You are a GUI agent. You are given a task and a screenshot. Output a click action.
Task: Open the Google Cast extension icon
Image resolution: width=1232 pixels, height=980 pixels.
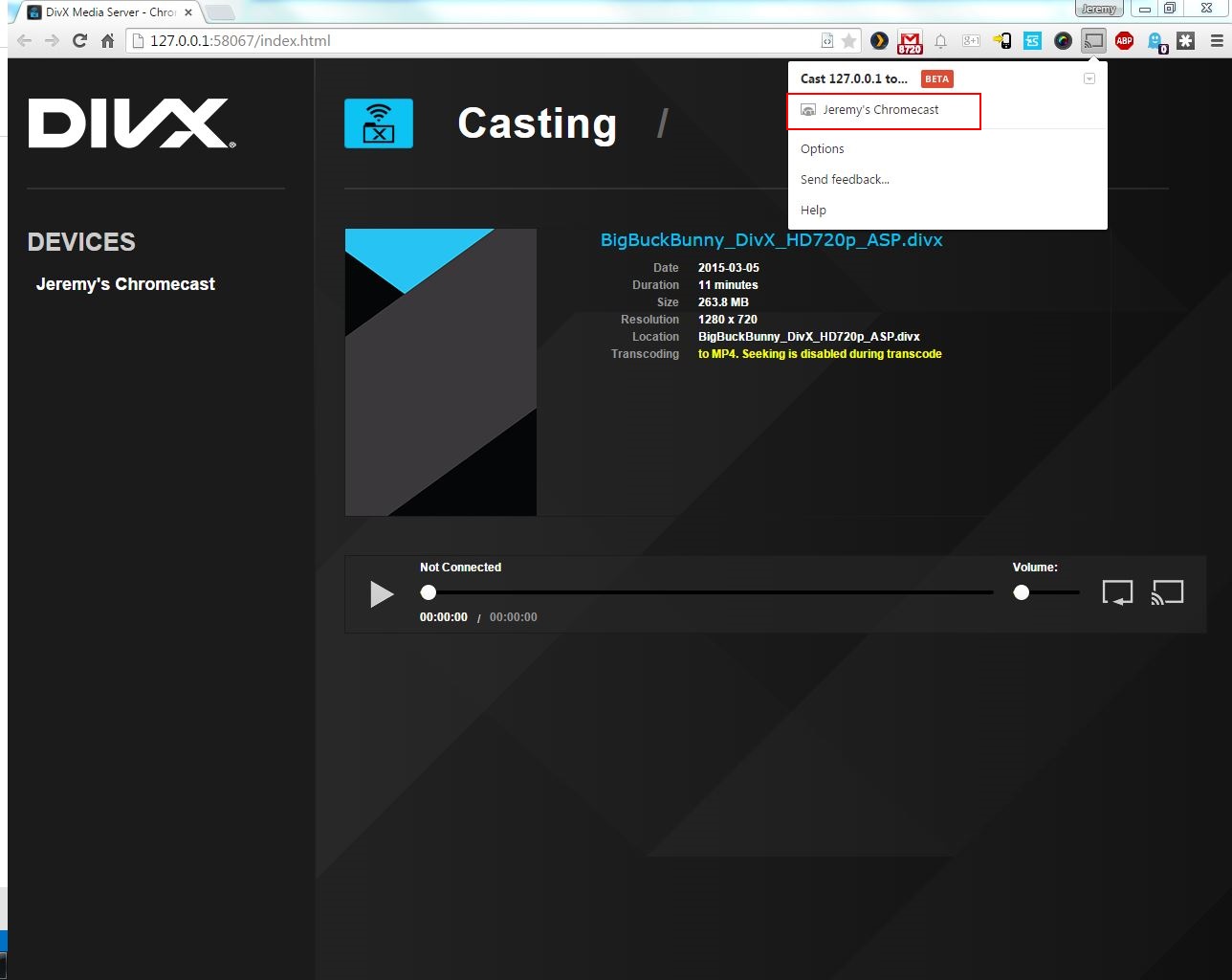click(x=1092, y=41)
